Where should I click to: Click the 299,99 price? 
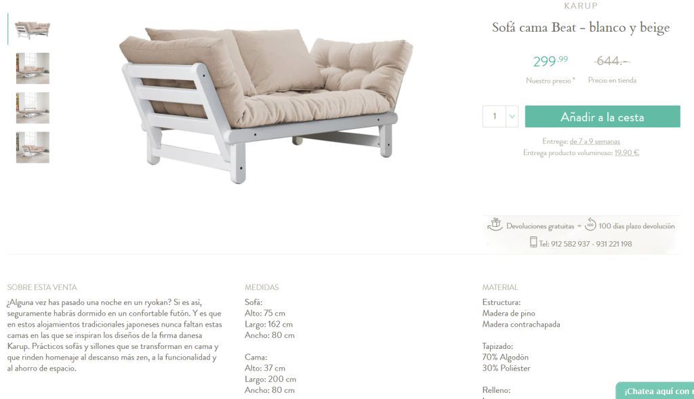(x=550, y=61)
